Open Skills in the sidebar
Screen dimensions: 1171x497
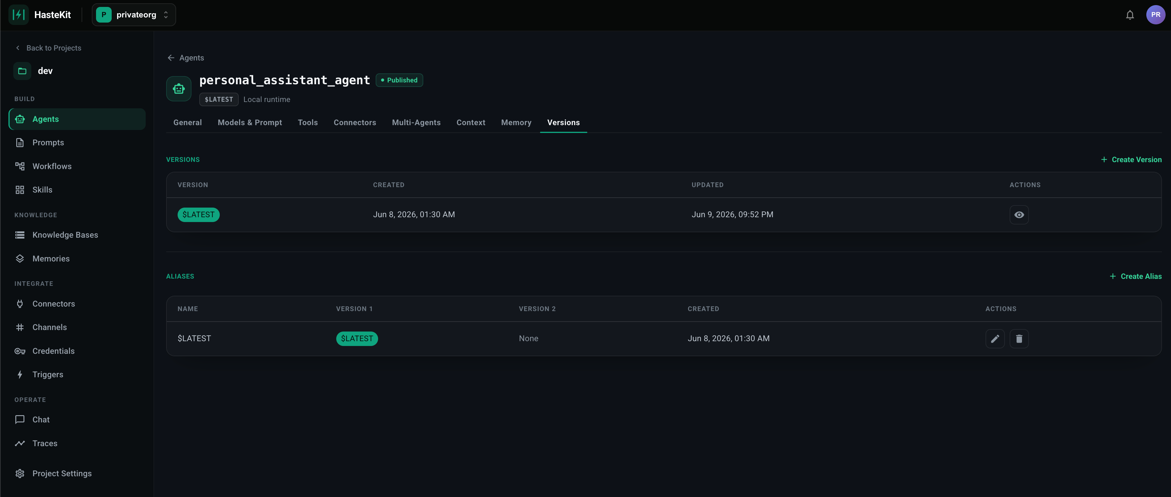[x=77, y=190]
